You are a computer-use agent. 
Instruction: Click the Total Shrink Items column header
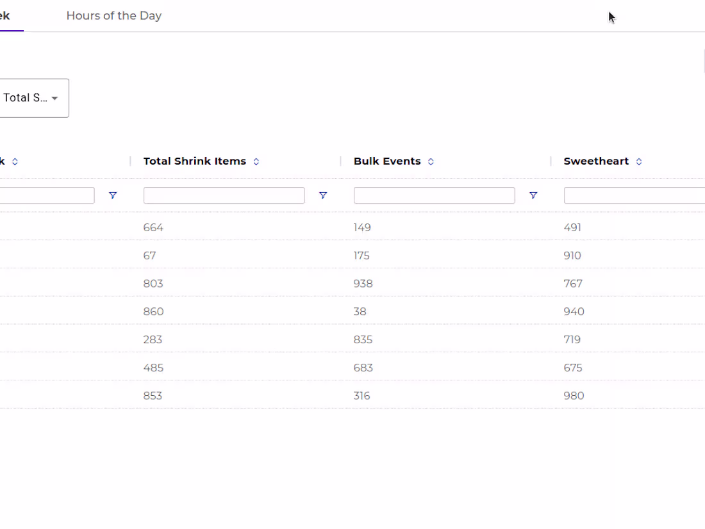[x=194, y=161]
